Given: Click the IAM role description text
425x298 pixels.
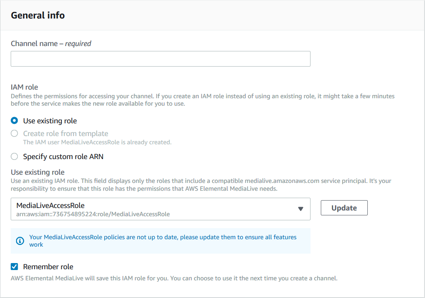Looking at the screenshot, I should tap(202, 99).
